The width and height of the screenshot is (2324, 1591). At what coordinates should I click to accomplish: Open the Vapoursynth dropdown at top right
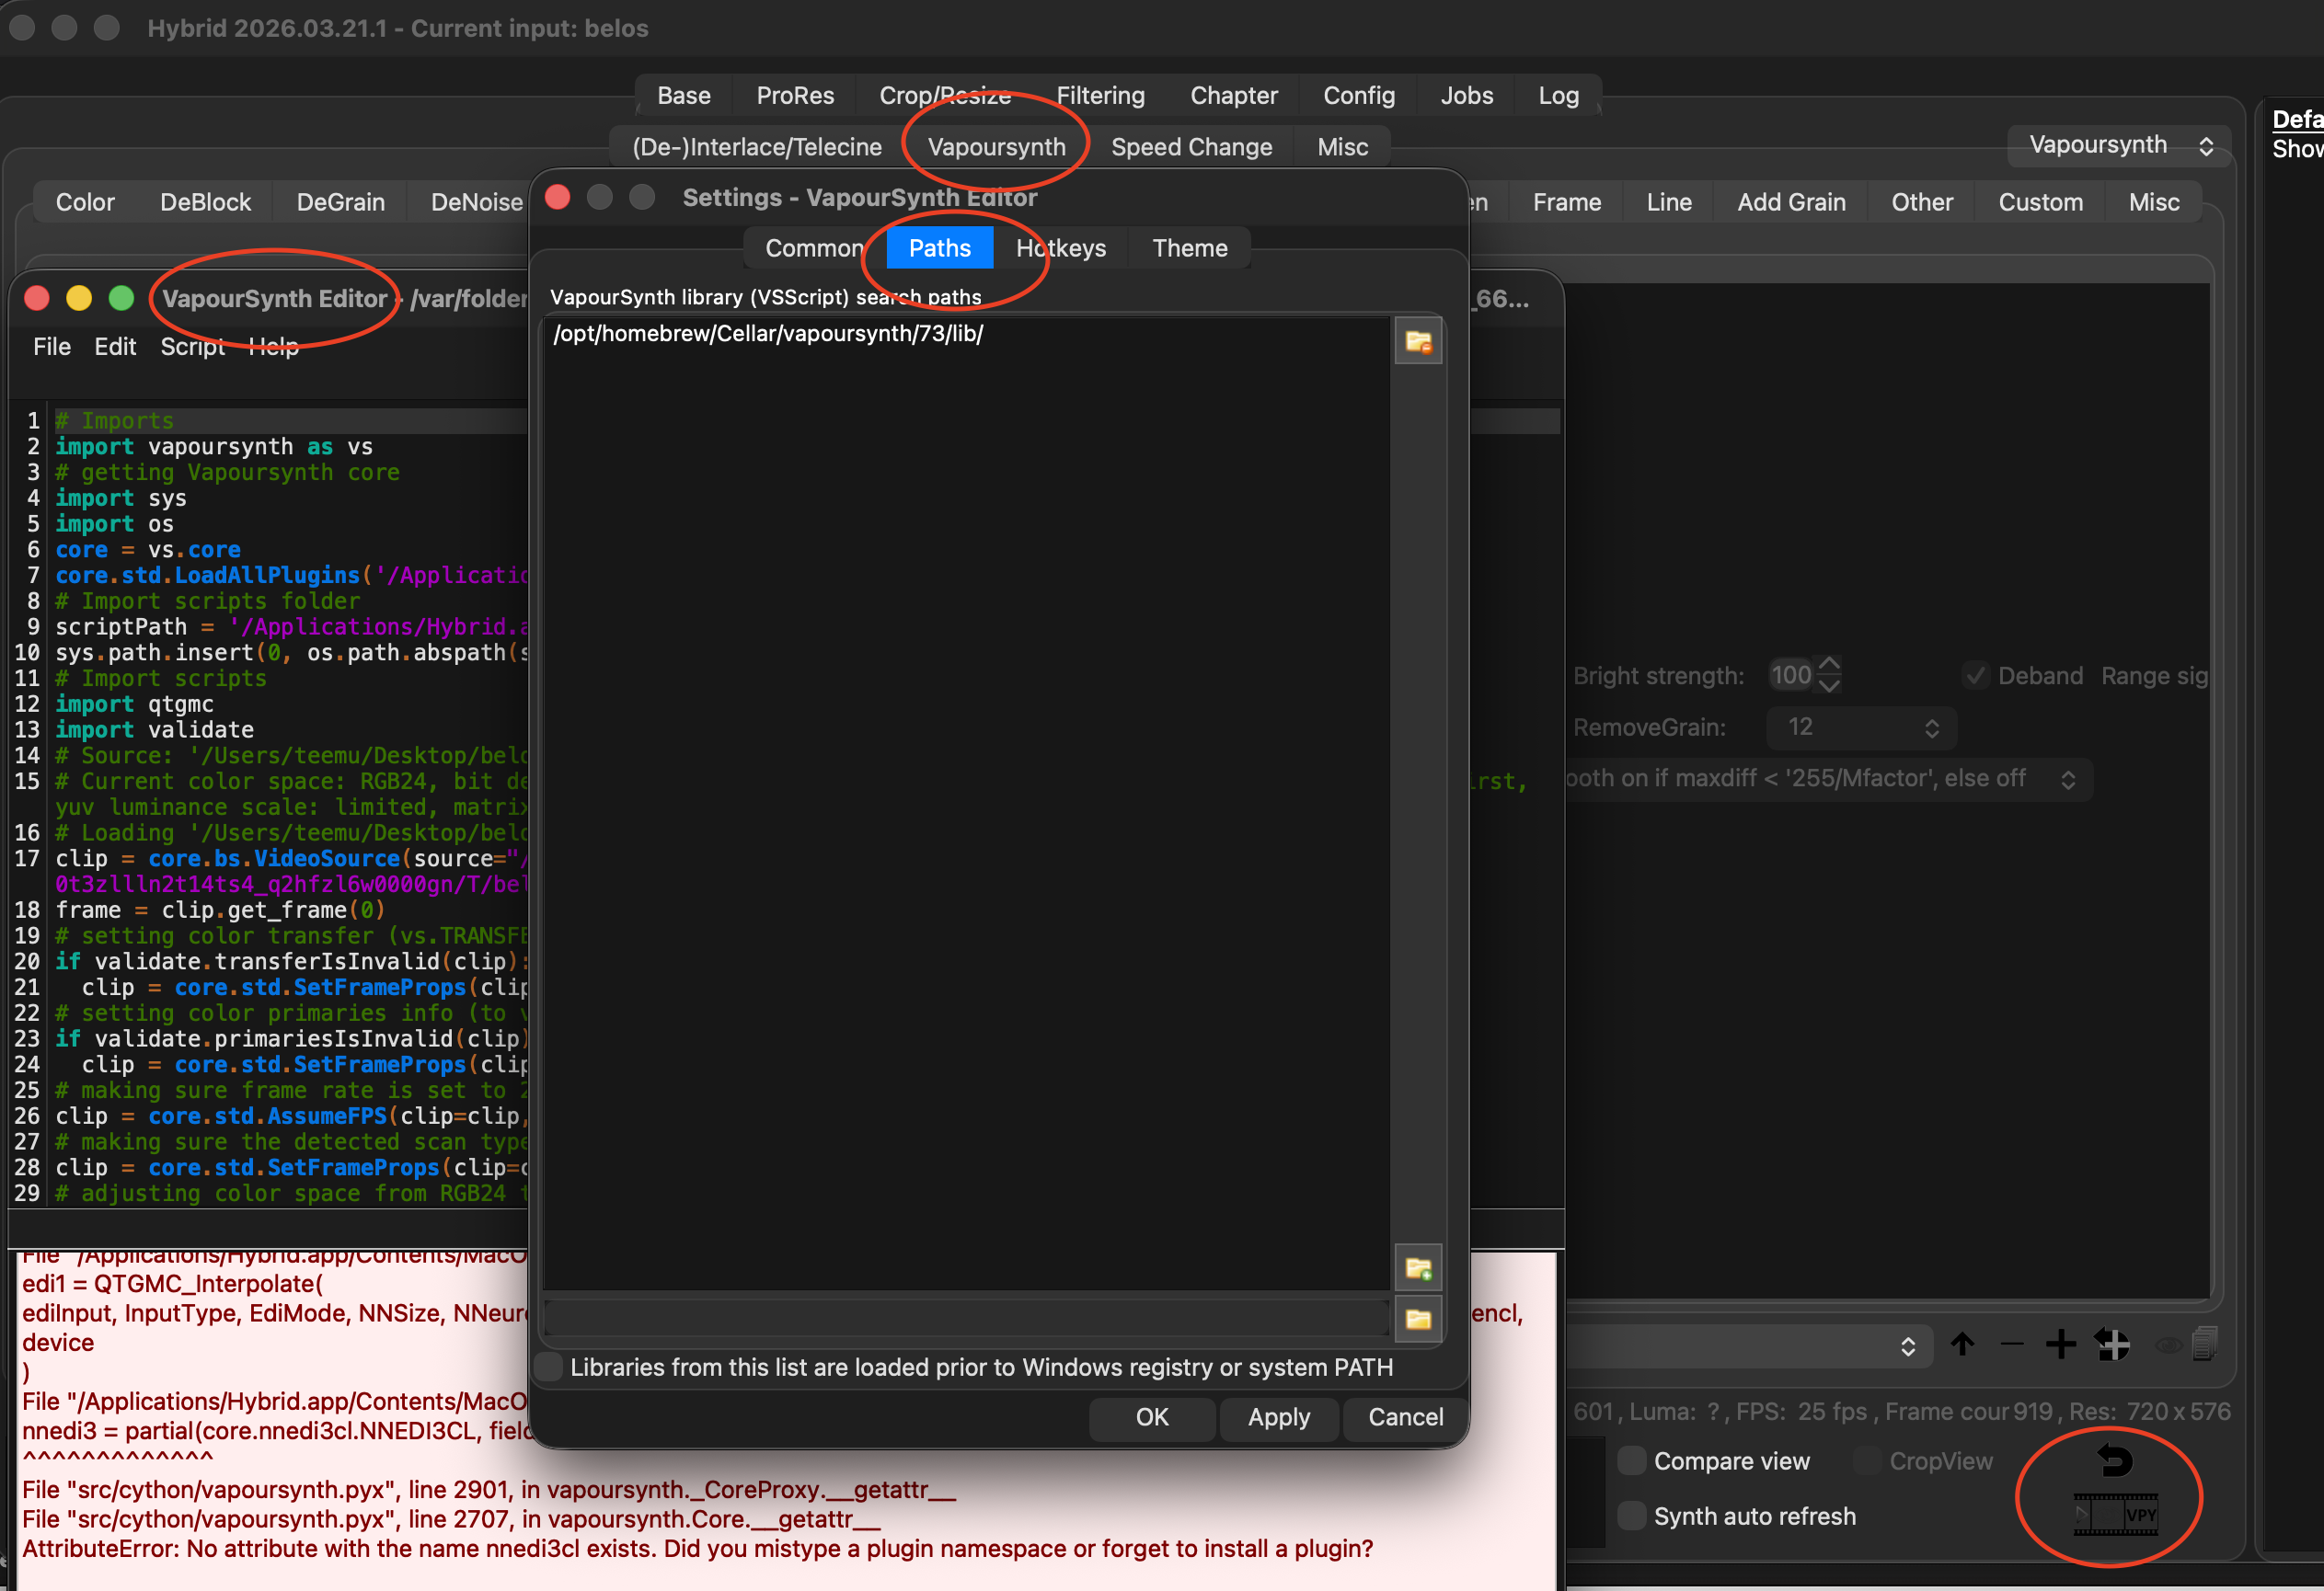2119,145
